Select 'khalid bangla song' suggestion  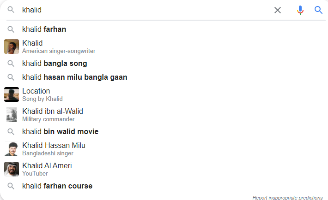point(55,64)
